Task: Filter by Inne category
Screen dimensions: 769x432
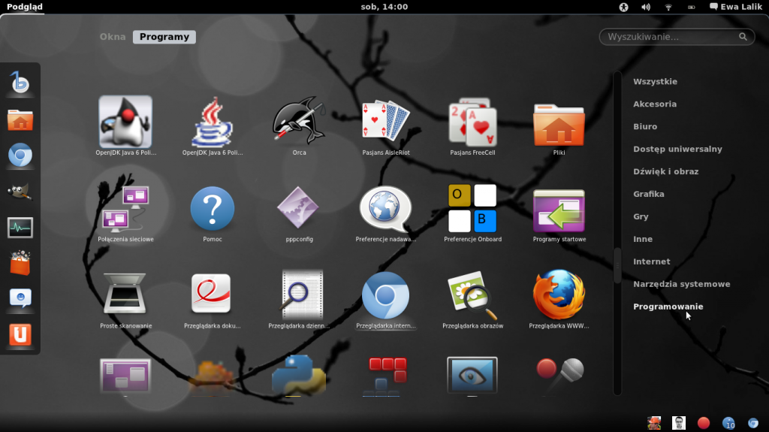Action: pos(643,239)
